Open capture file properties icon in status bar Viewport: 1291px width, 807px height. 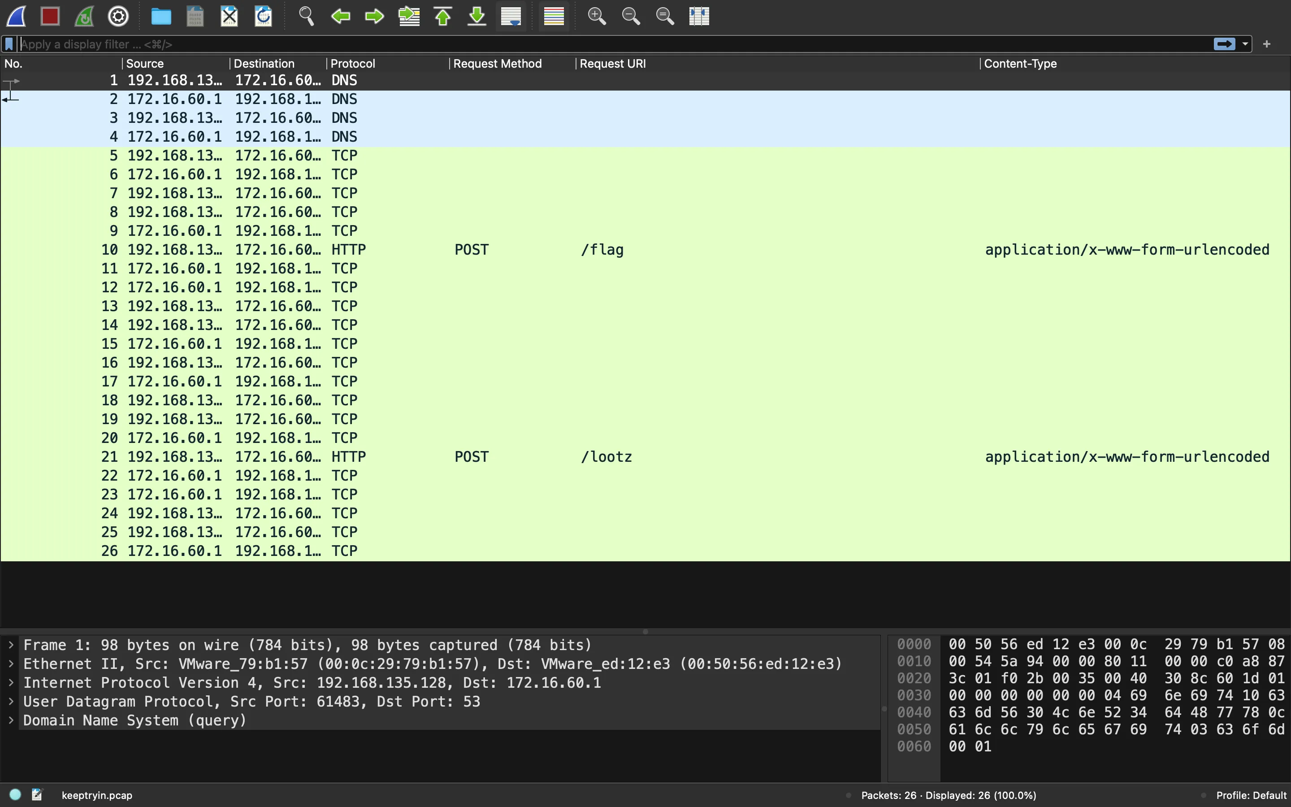click(37, 795)
